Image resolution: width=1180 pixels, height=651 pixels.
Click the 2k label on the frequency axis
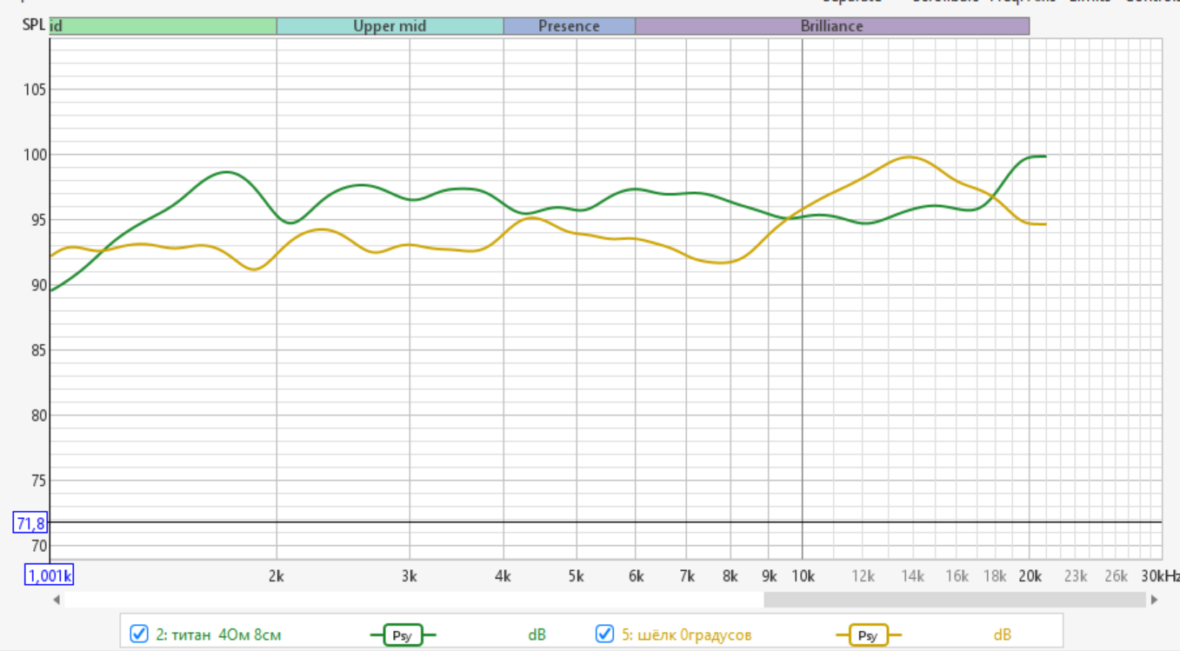pos(277,575)
